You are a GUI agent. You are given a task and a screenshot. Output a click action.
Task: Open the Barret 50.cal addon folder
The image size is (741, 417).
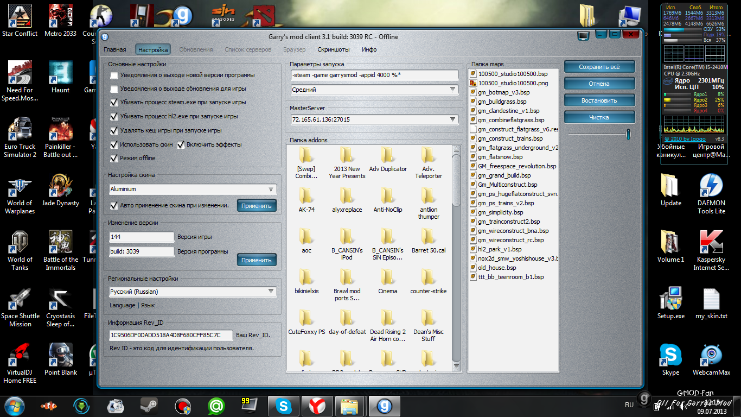point(428,241)
